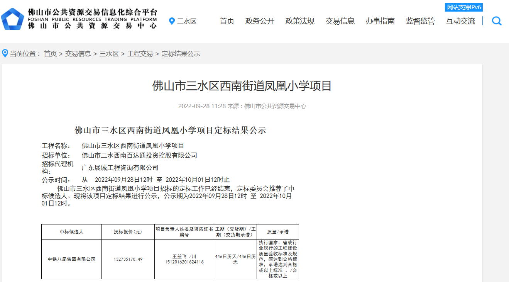Click the 网站支持IPv6 badge
Image resolution: width=509 pixels, height=282 pixels.
pyautogui.click(x=463, y=7)
